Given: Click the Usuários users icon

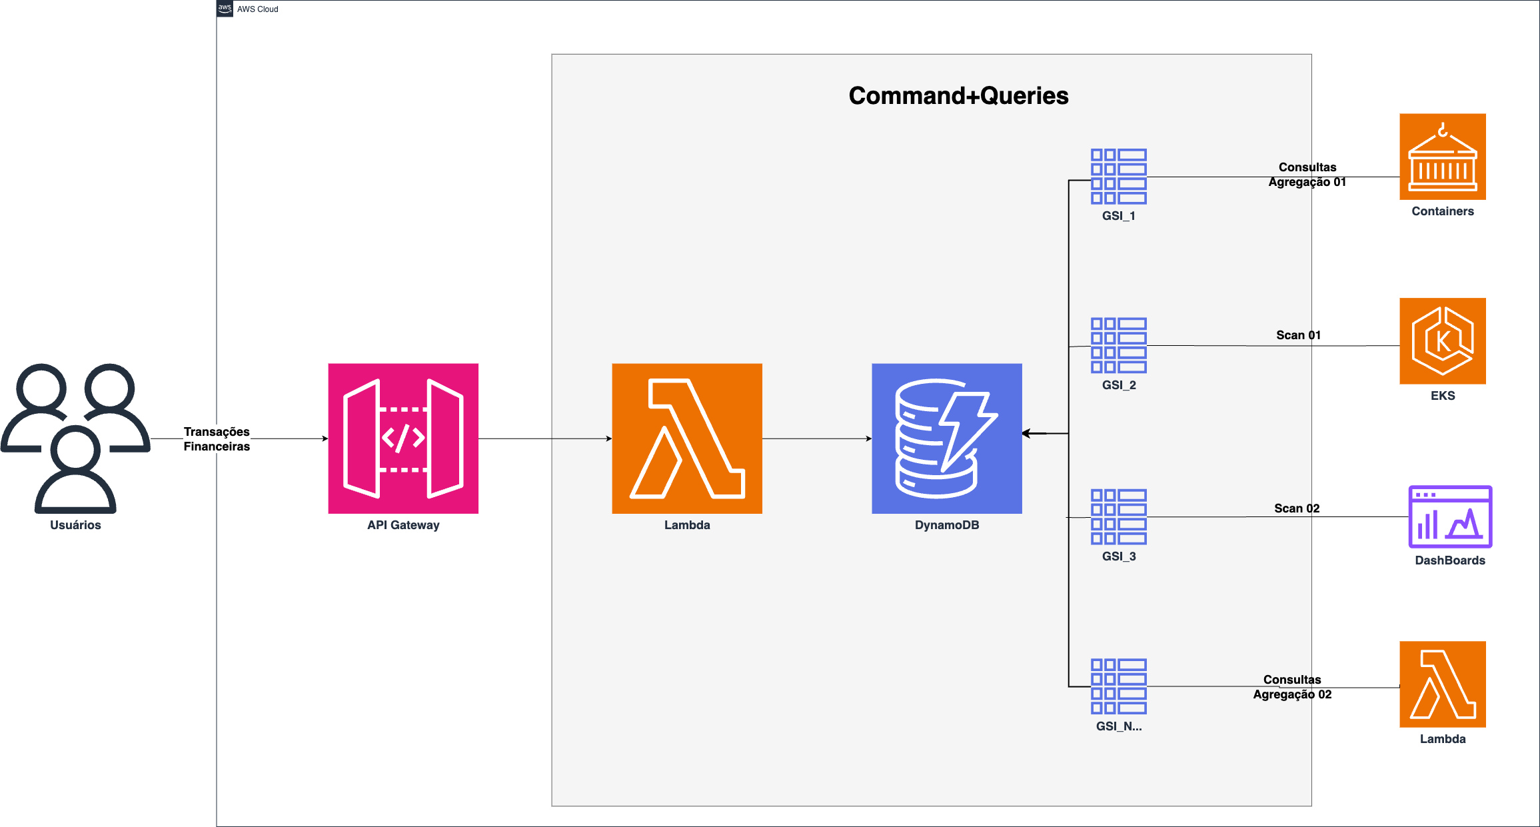Looking at the screenshot, I should pyautogui.click(x=75, y=438).
